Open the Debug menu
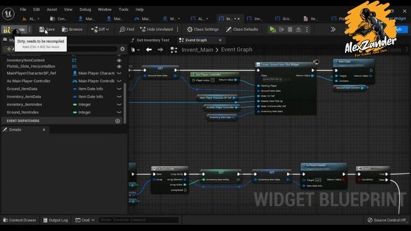This screenshot has width=411, height=231. click(85, 10)
